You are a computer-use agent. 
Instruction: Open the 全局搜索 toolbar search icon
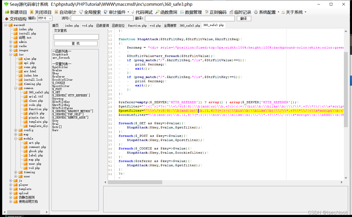pos(81,12)
